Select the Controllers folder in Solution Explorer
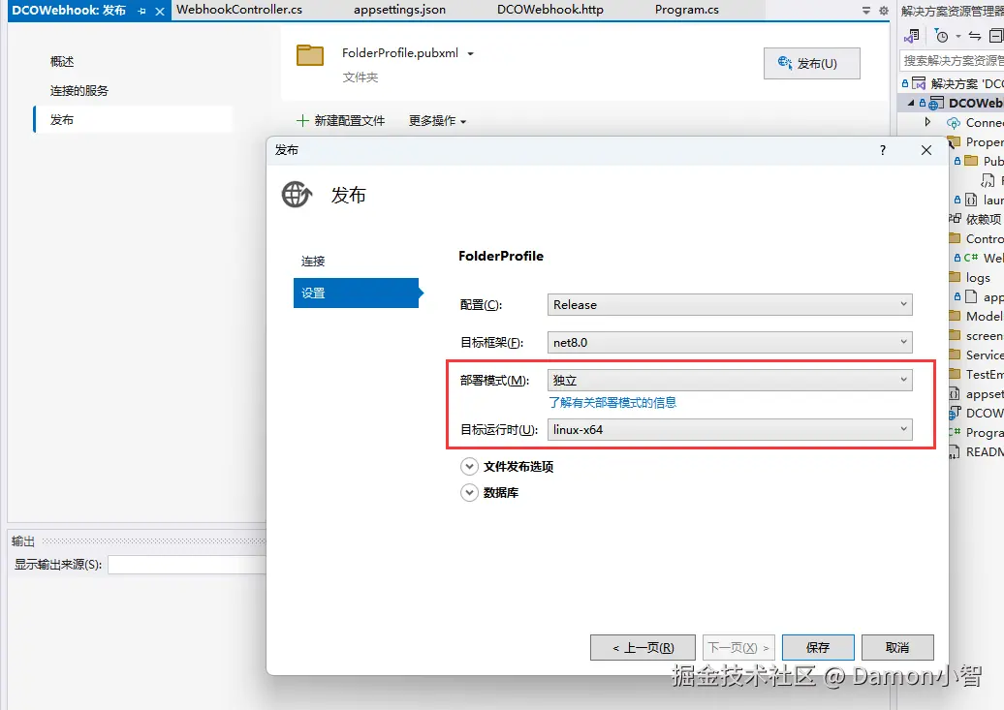Image resolution: width=1004 pixels, height=710 pixels. [976, 238]
